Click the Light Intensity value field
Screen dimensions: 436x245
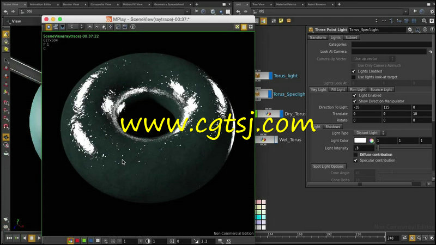pos(364,148)
